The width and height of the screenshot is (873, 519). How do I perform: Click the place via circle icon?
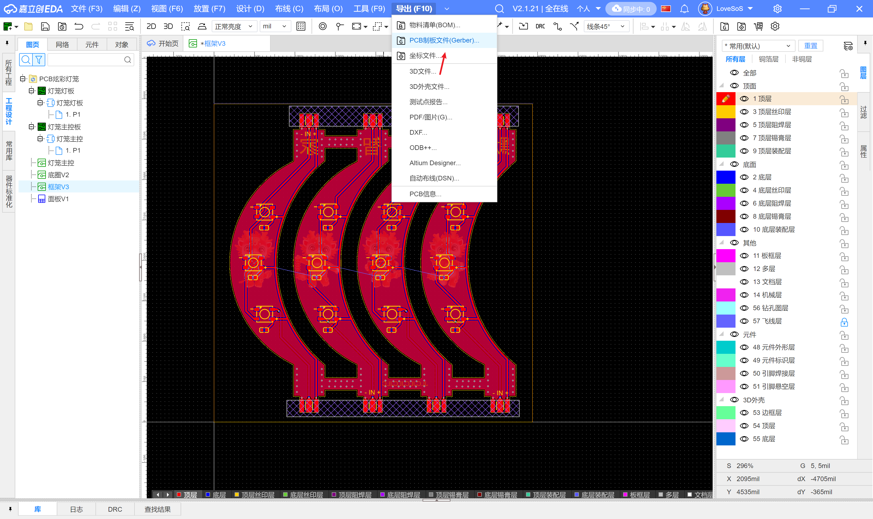[322, 26]
